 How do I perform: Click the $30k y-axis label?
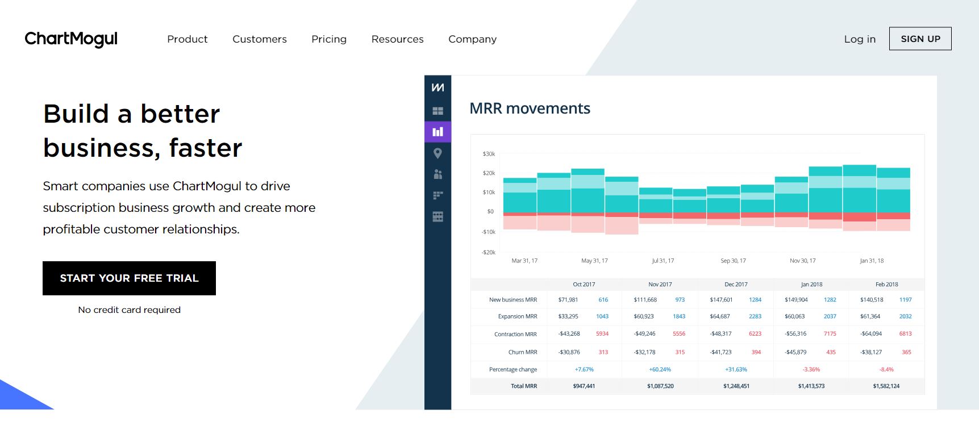point(489,154)
